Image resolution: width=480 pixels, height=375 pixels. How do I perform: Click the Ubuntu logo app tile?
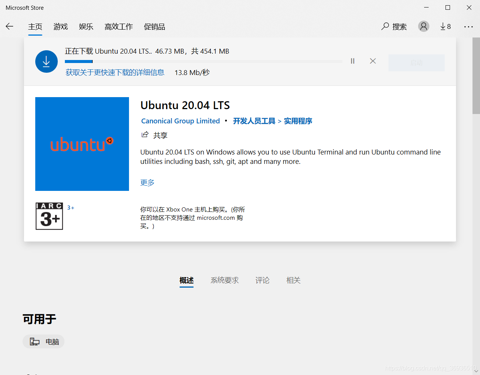tap(82, 144)
